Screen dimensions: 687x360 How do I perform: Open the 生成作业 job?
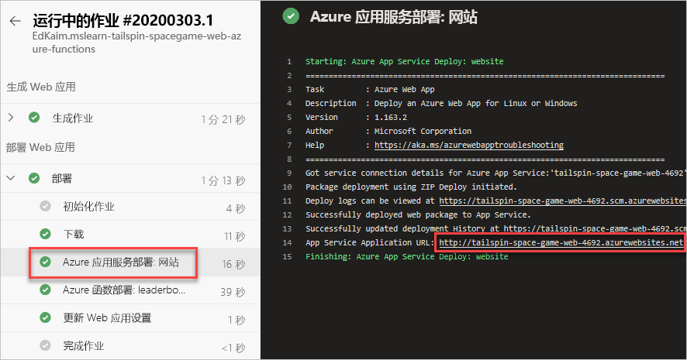(130, 118)
